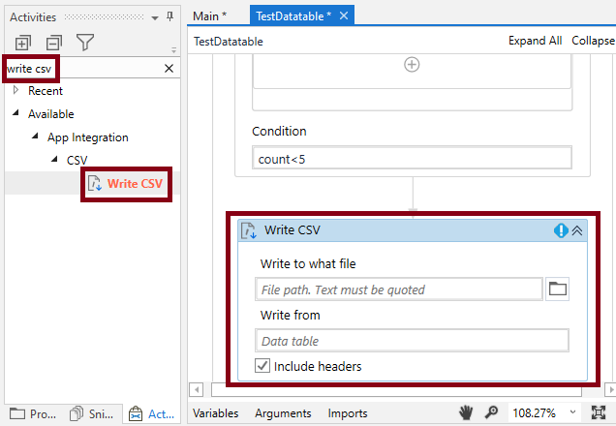Collapse the Write CSV activity chevron
Image resolution: width=616 pixels, height=426 pixels.
click(x=577, y=230)
